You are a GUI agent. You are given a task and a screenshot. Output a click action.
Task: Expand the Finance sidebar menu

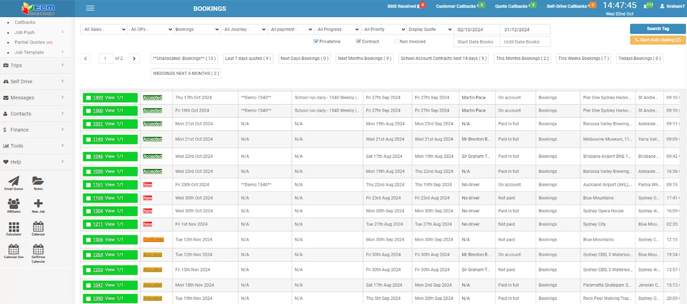(34, 130)
